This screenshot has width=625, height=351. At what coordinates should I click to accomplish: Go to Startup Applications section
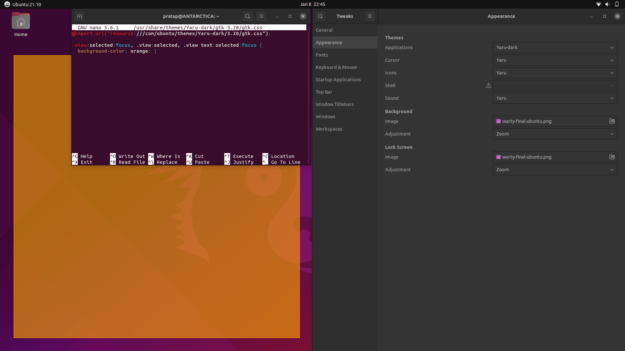click(x=338, y=80)
